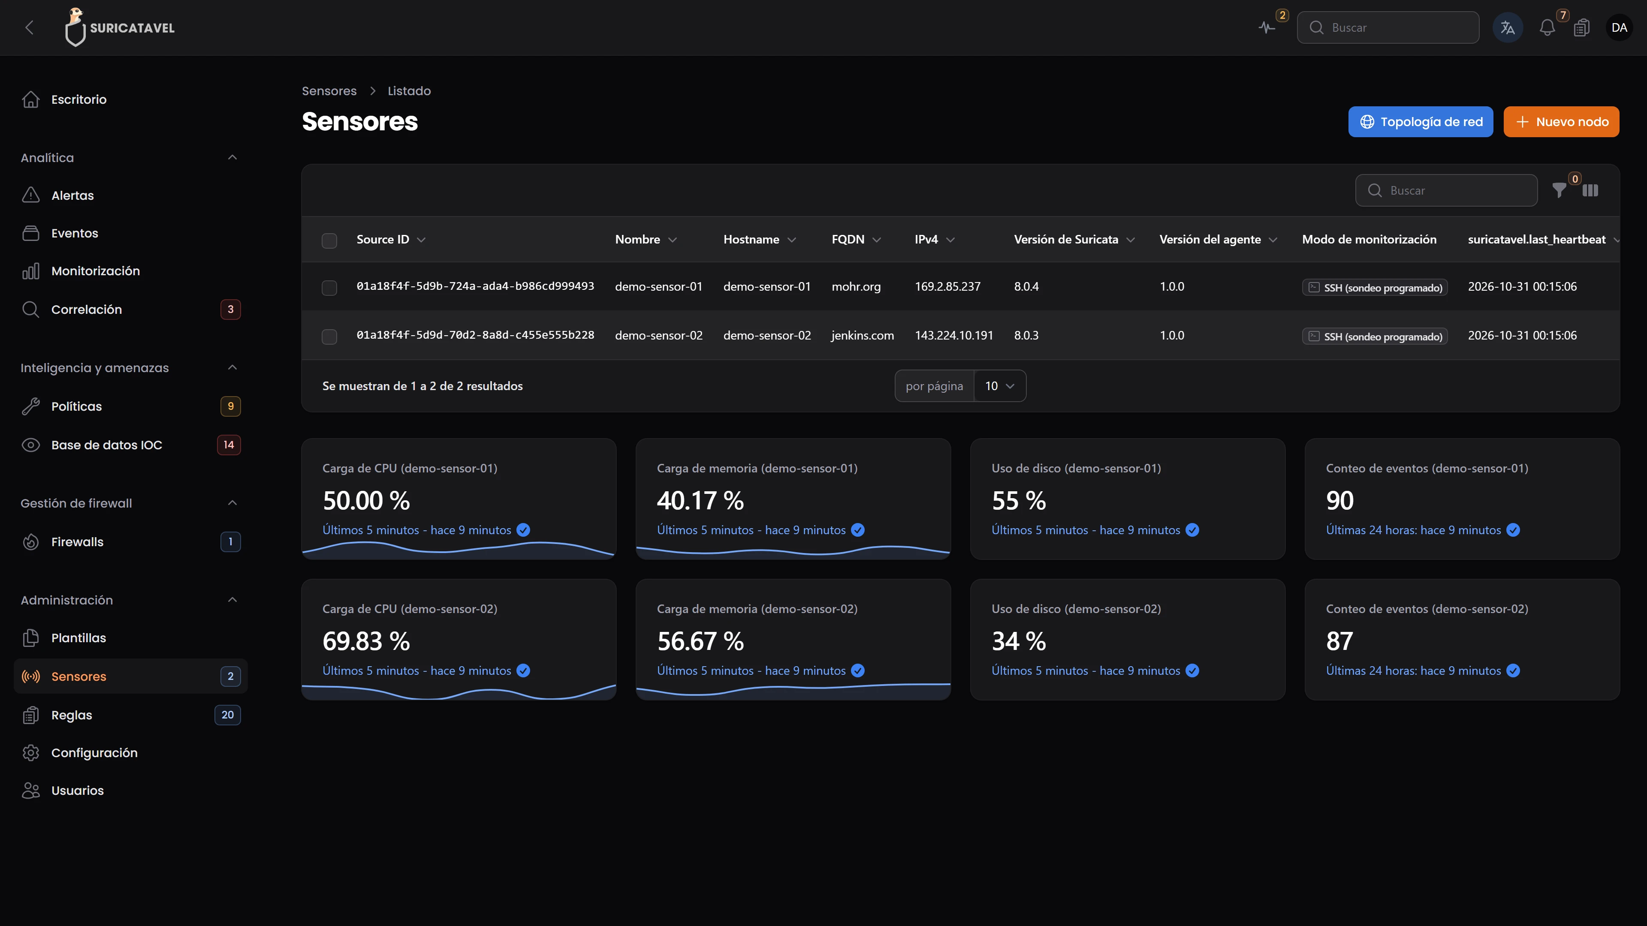Open the Carga de CPU (demo-sensor-01) card

pyautogui.click(x=459, y=499)
